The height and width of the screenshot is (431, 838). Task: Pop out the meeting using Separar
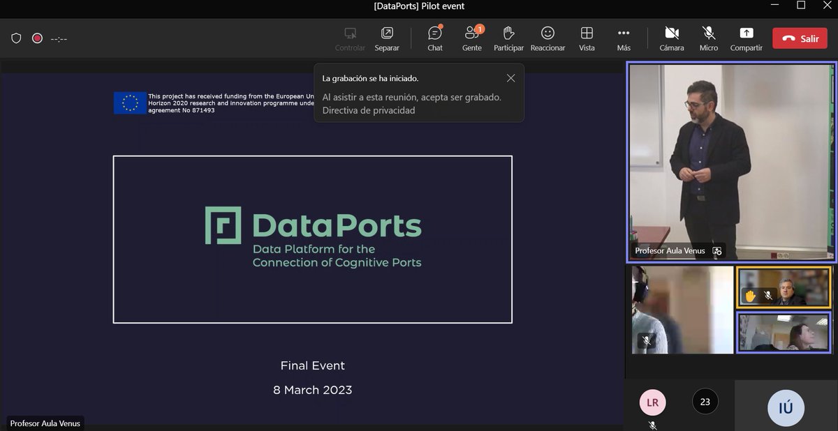point(387,38)
